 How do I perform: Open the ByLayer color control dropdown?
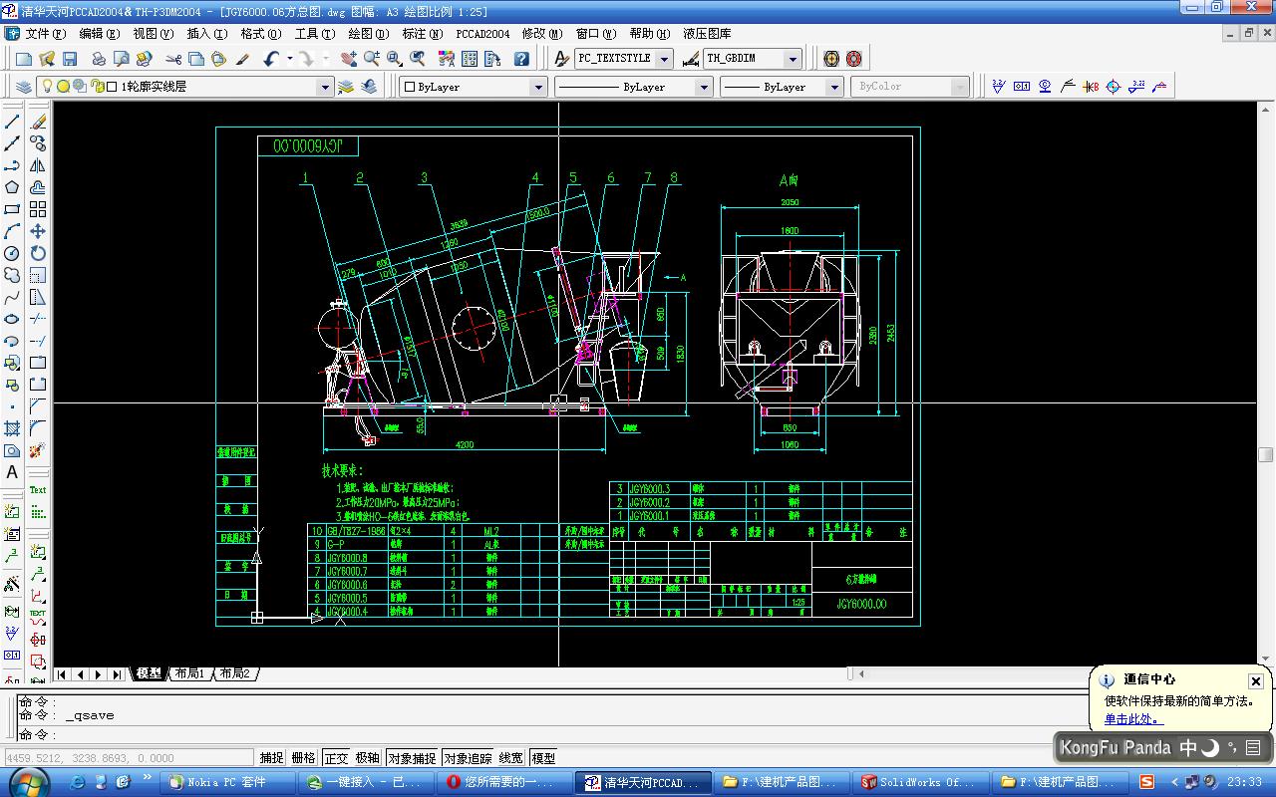(x=538, y=87)
